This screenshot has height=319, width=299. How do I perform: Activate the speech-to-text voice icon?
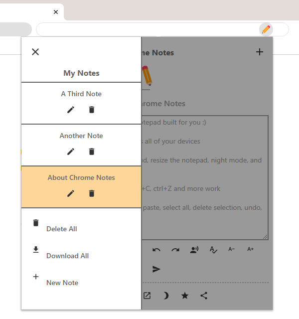tap(194, 250)
